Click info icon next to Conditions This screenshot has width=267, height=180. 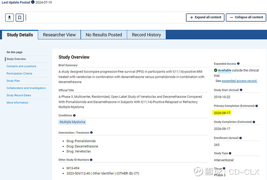pyautogui.click(x=74, y=116)
